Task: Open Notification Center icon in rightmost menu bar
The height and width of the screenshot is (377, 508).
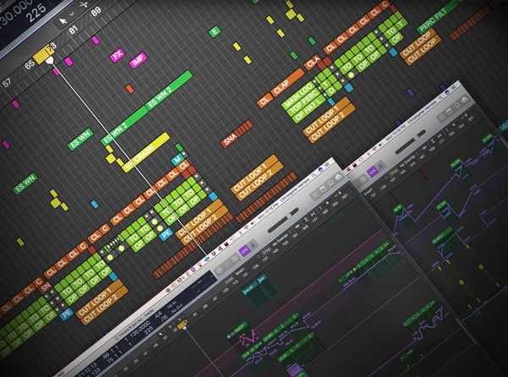Action: click(453, 87)
